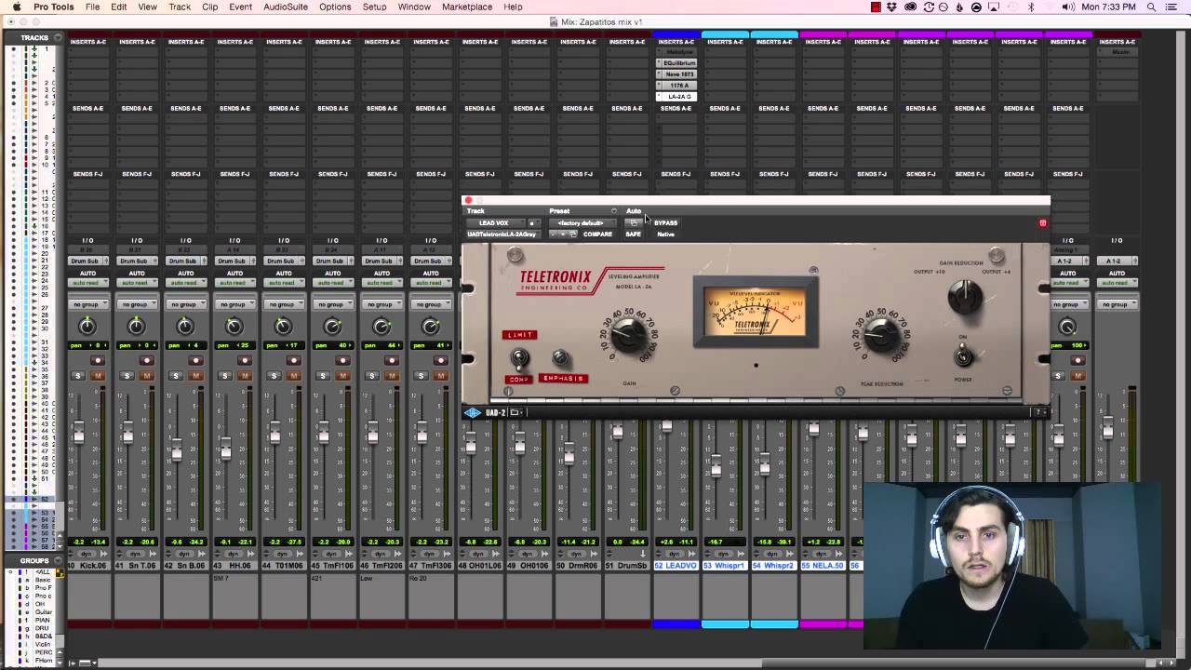This screenshot has height=670, width=1191.
Task: Open the Kick.06 Drum Sub output selector
Action: pyautogui.click(x=87, y=261)
